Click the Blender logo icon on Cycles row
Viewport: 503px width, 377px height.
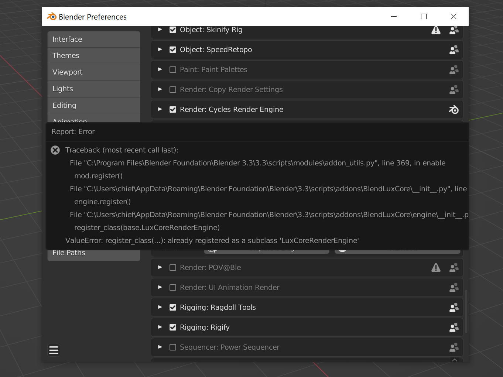click(454, 110)
